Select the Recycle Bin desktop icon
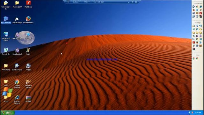The width and height of the screenshot is (204, 115). pos(6,51)
